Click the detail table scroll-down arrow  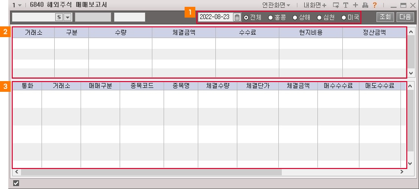(411, 163)
